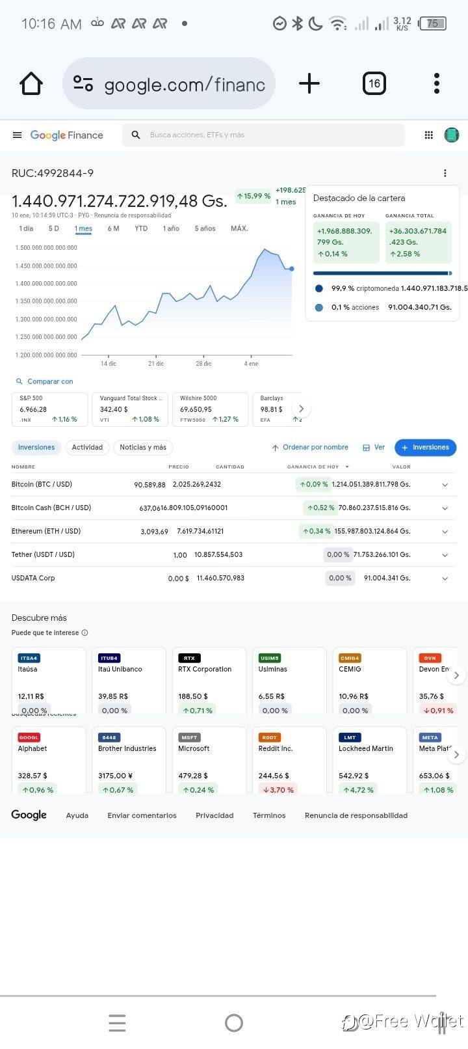Screen dimensions: 468x1049
Task: Open the Google account avatar
Action: (x=452, y=135)
